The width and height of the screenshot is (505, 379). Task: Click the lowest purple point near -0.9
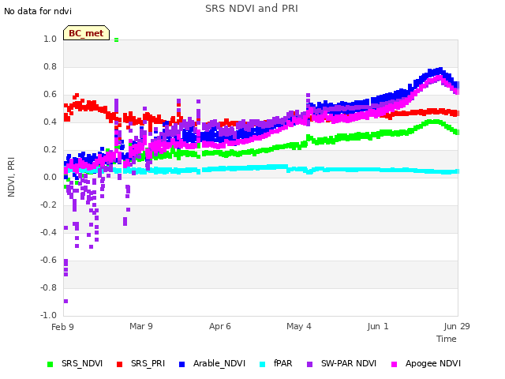(x=65, y=302)
